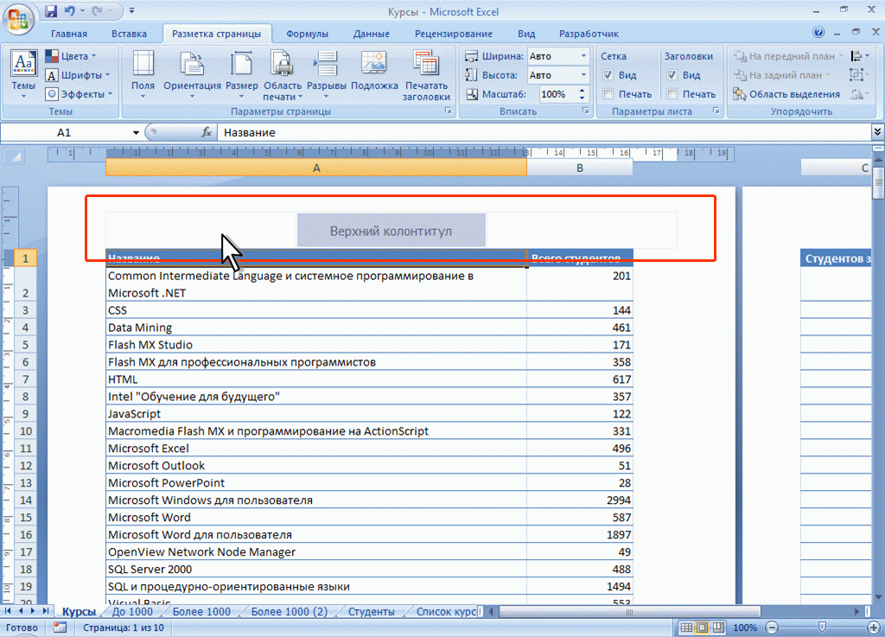
Task: Switch to the Главная tab
Action: [x=69, y=34]
